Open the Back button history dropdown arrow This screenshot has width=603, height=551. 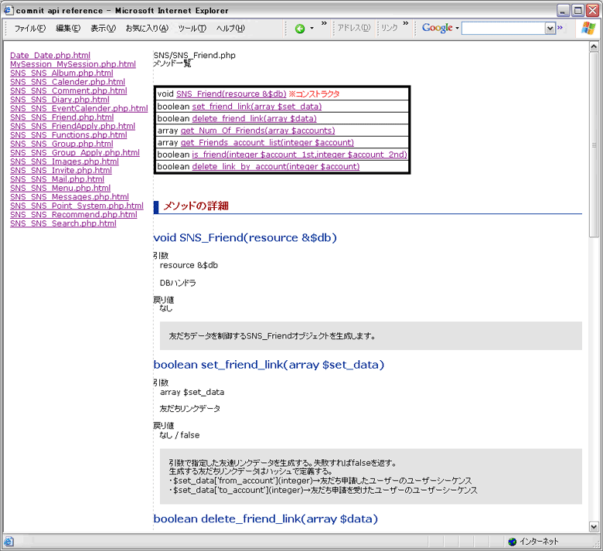(x=312, y=29)
